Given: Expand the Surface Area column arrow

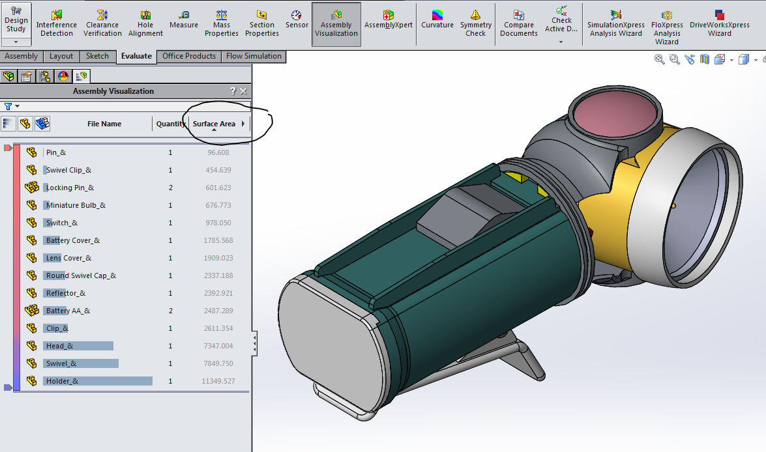Looking at the screenshot, I should point(243,124).
